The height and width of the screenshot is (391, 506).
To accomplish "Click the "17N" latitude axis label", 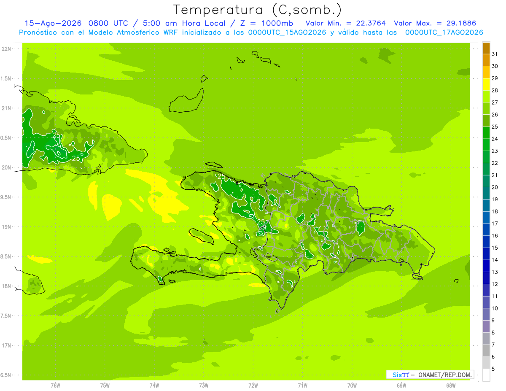I will click(7, 345).
